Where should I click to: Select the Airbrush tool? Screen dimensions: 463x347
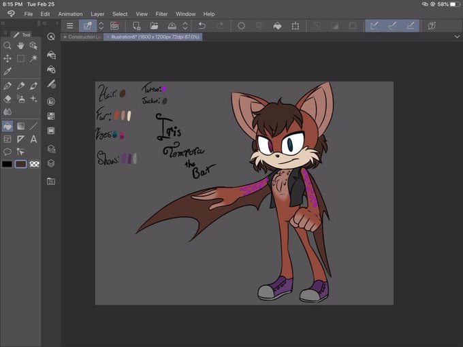click(20, 99)
